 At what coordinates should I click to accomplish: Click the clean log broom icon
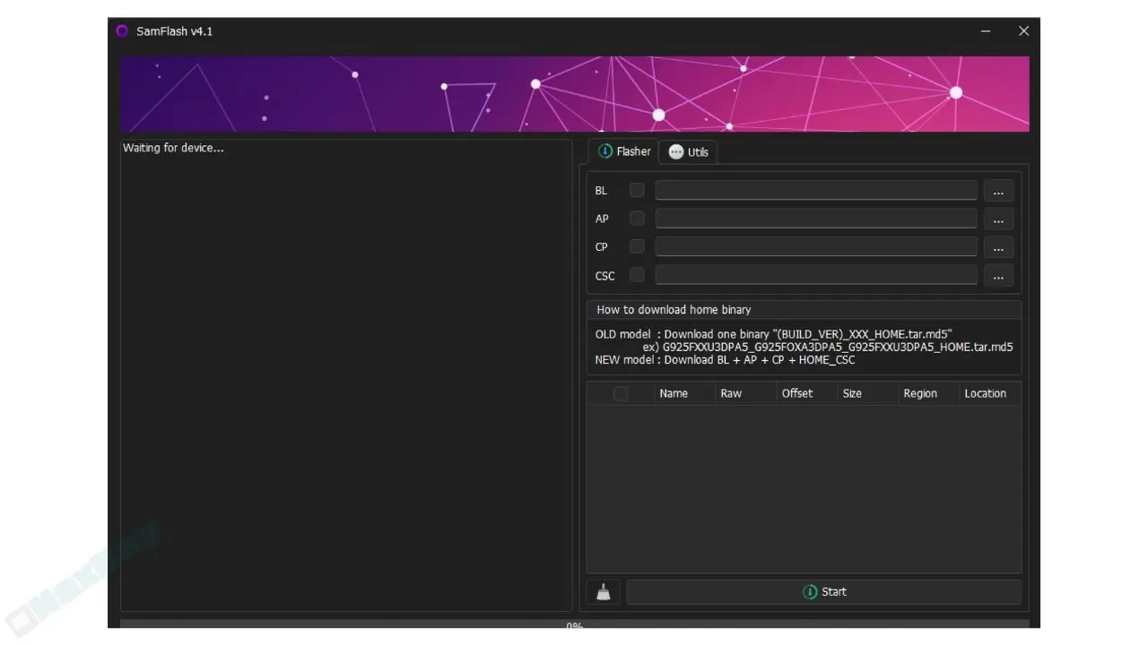tap(602, 591)
